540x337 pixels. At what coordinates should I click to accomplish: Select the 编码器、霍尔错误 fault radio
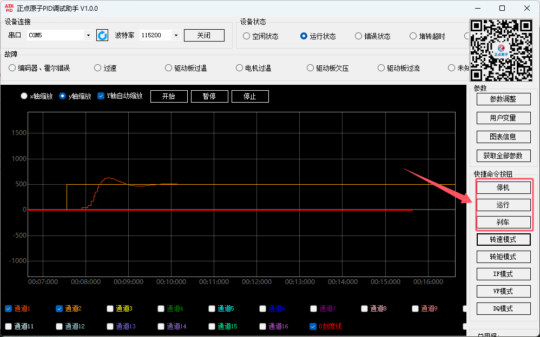tap(12, 68)
